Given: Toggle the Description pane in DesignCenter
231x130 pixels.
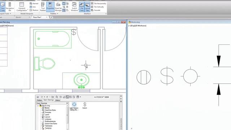Looking at the screenshot, I should point(74,97).
